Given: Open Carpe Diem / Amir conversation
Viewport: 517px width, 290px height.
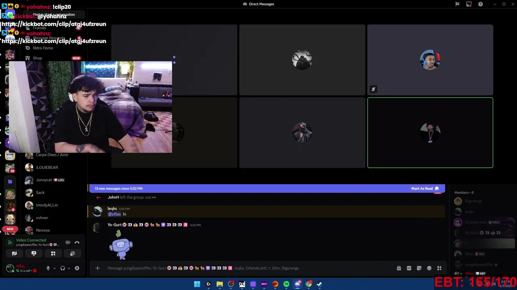Looking at the screenshot, I should pyautogui.click(x=52, y=155).
